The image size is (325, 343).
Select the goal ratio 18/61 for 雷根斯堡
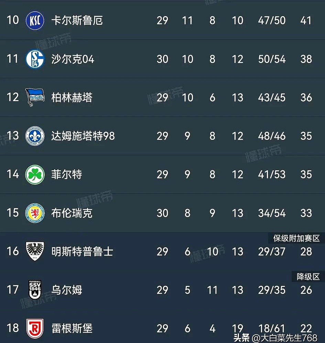click(272, 328)
